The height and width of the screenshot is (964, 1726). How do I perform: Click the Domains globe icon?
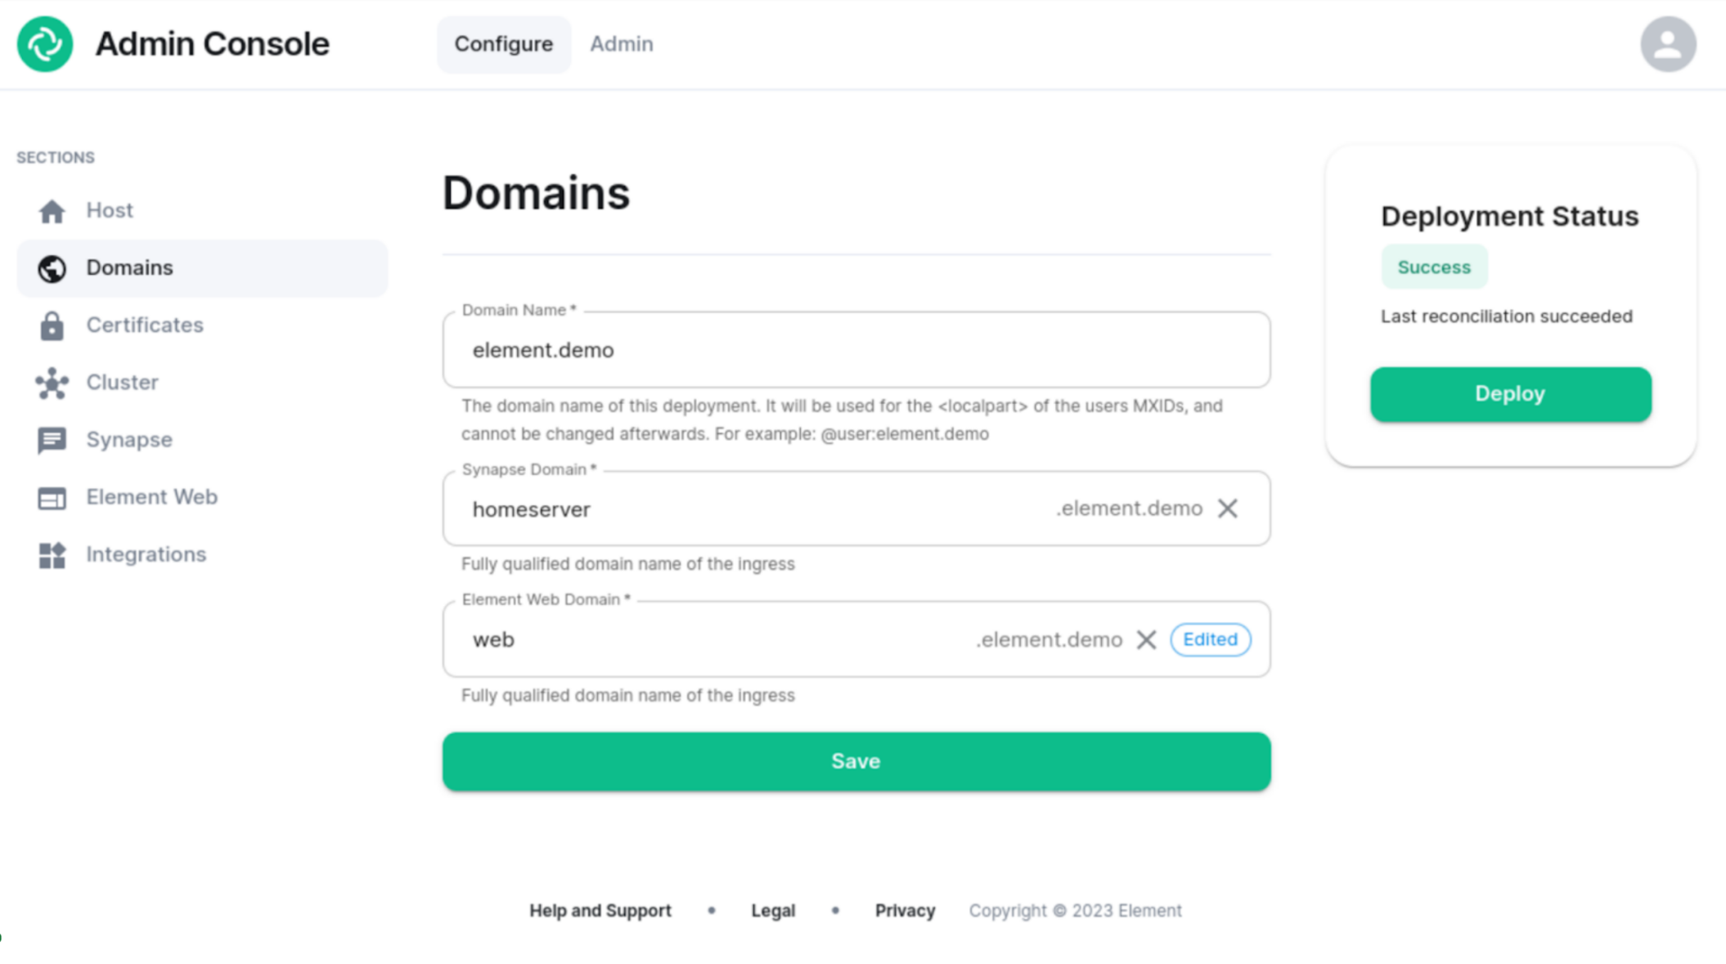52,268
